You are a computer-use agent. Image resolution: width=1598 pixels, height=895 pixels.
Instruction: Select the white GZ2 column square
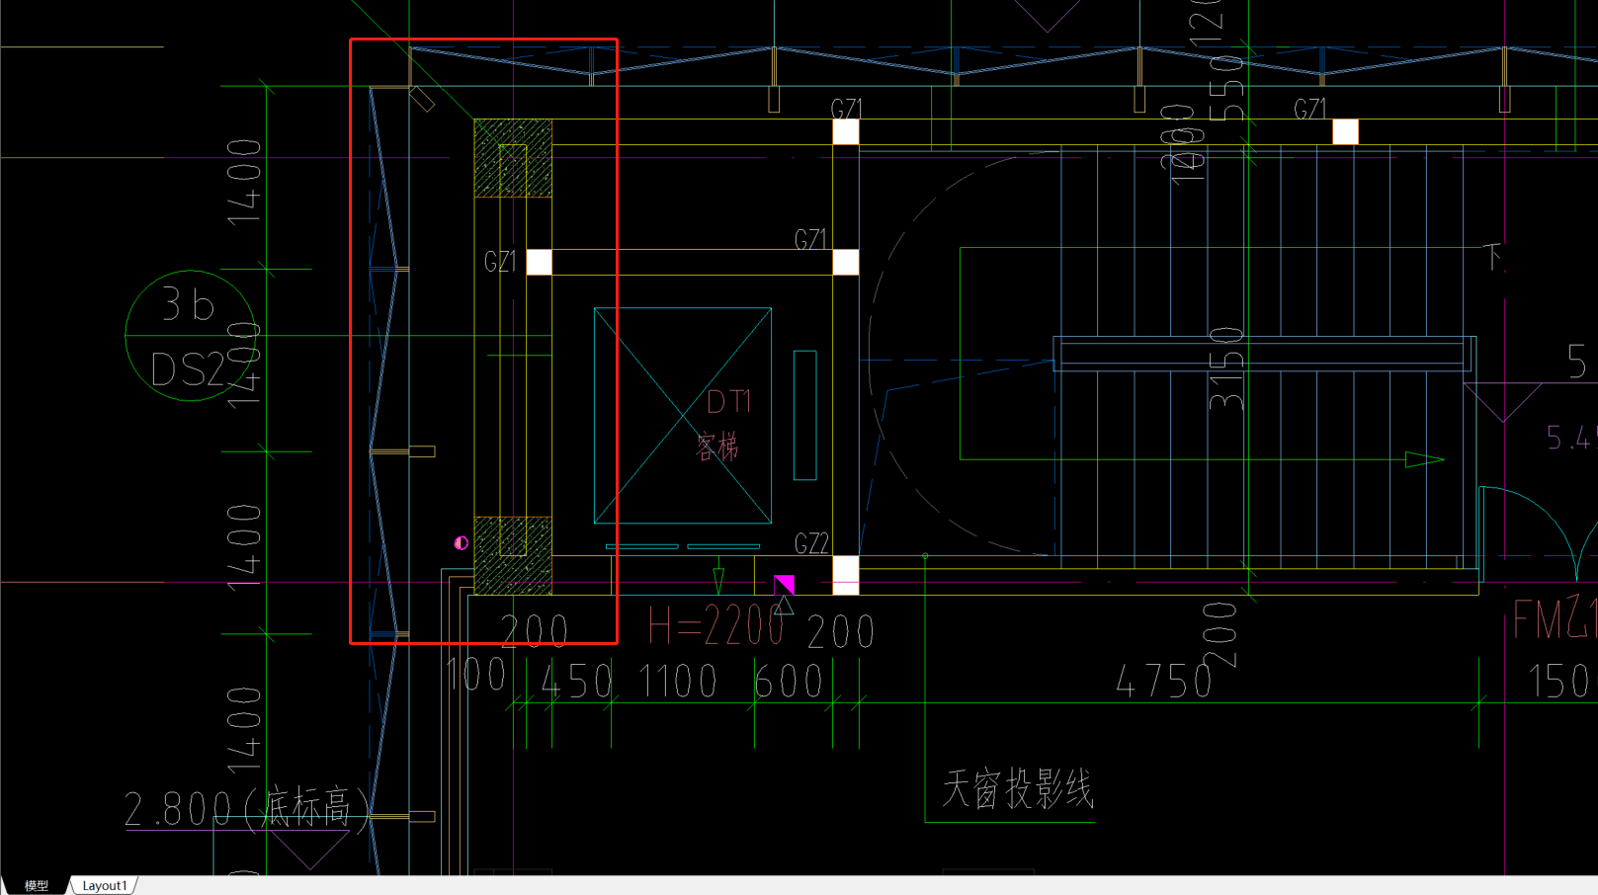tap(846, 575)
